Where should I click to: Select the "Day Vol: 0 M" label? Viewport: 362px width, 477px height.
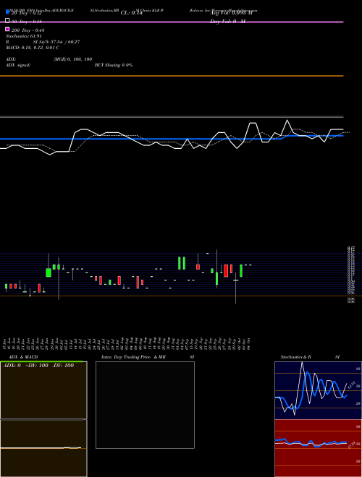click(227, 22)
